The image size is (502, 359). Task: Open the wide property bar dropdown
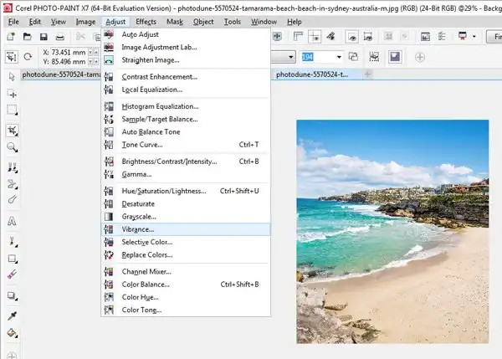coord(283,57)
